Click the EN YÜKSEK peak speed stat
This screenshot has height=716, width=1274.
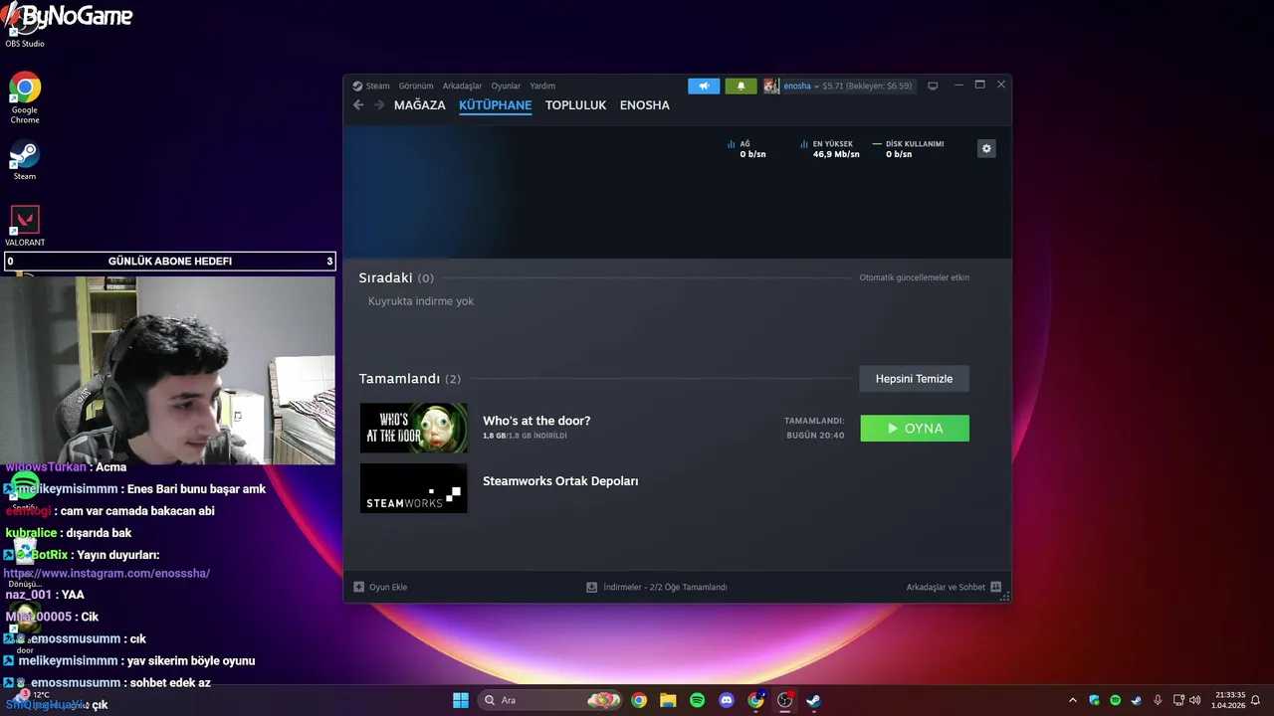830,149
